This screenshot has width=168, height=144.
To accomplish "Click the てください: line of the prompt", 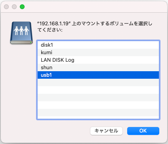I will (x=50, y=30).
